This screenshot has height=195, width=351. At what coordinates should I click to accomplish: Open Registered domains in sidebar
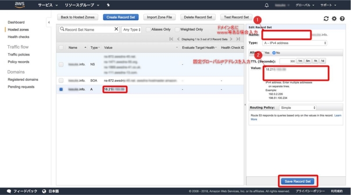23,79
